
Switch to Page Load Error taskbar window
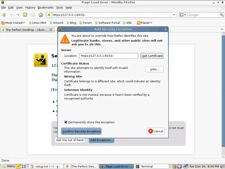pos(116,166)
